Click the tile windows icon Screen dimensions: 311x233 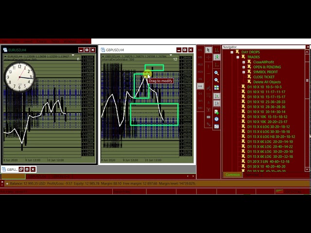[217, 88]
